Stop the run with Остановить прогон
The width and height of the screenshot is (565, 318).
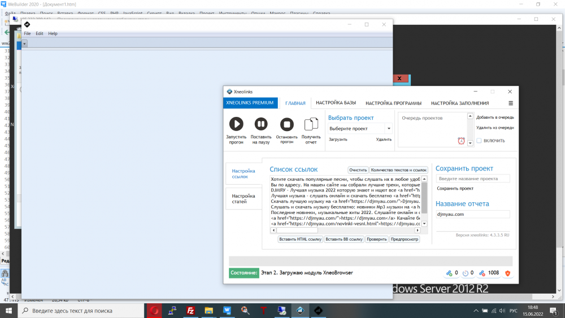(287, 125)
